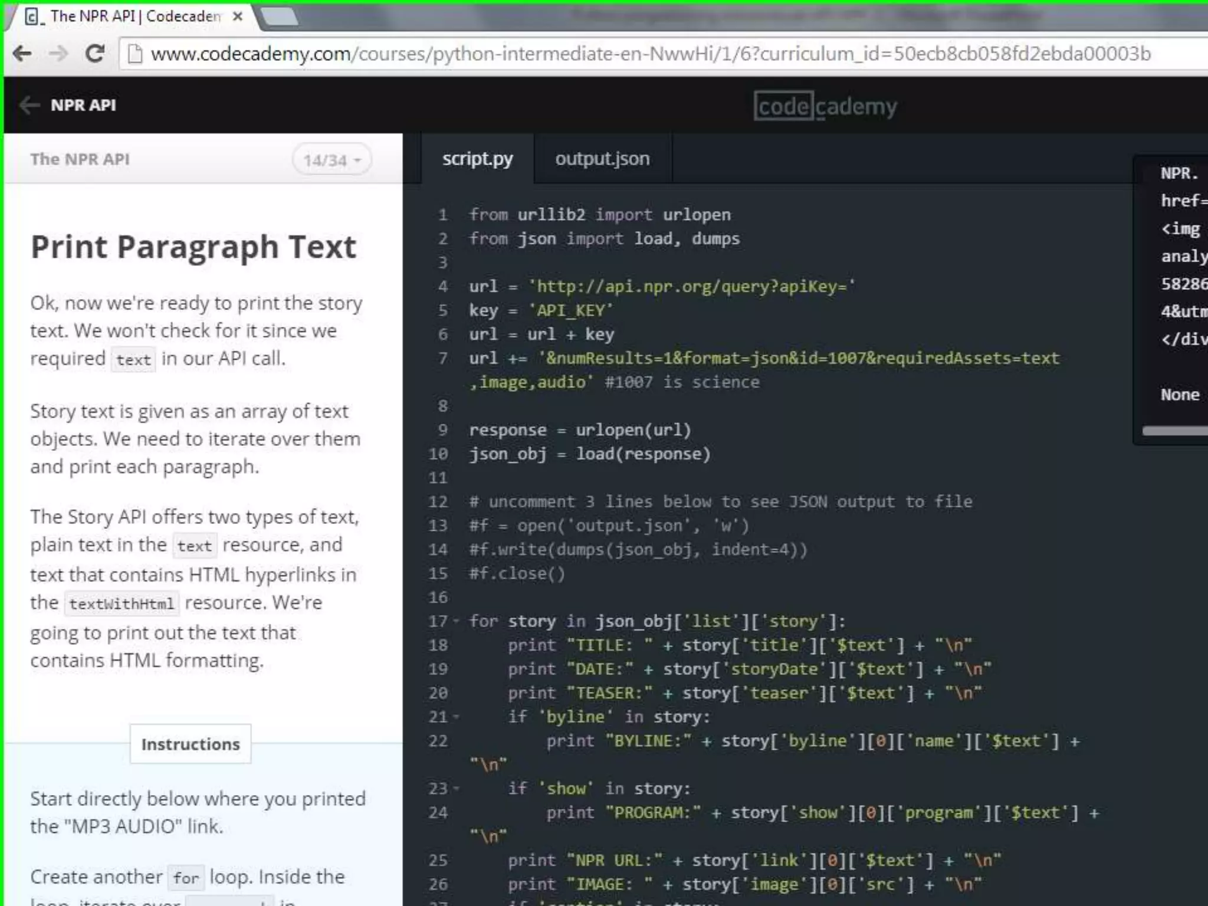Click line 25 print "NPR URL:" statement
The width and height of the screenshot is (1208, 906).
click(754, 860)
